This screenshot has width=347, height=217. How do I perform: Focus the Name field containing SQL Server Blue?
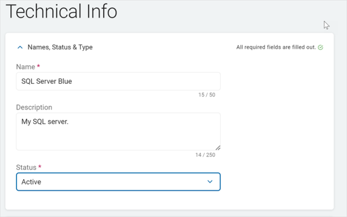click(x=118, y=81)
